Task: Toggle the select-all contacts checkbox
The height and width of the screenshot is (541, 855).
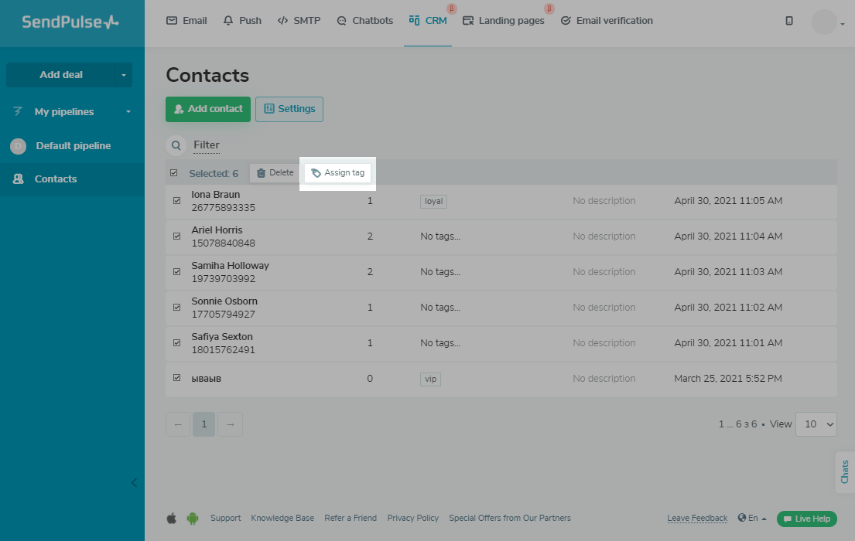Action: (174, 172)
